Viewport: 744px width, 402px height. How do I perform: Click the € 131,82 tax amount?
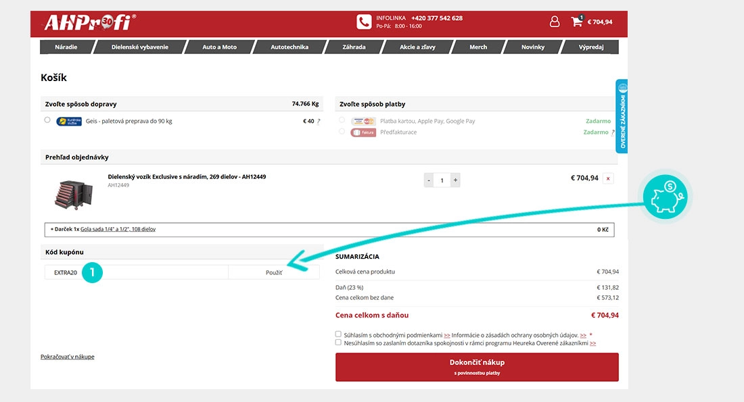607,288
